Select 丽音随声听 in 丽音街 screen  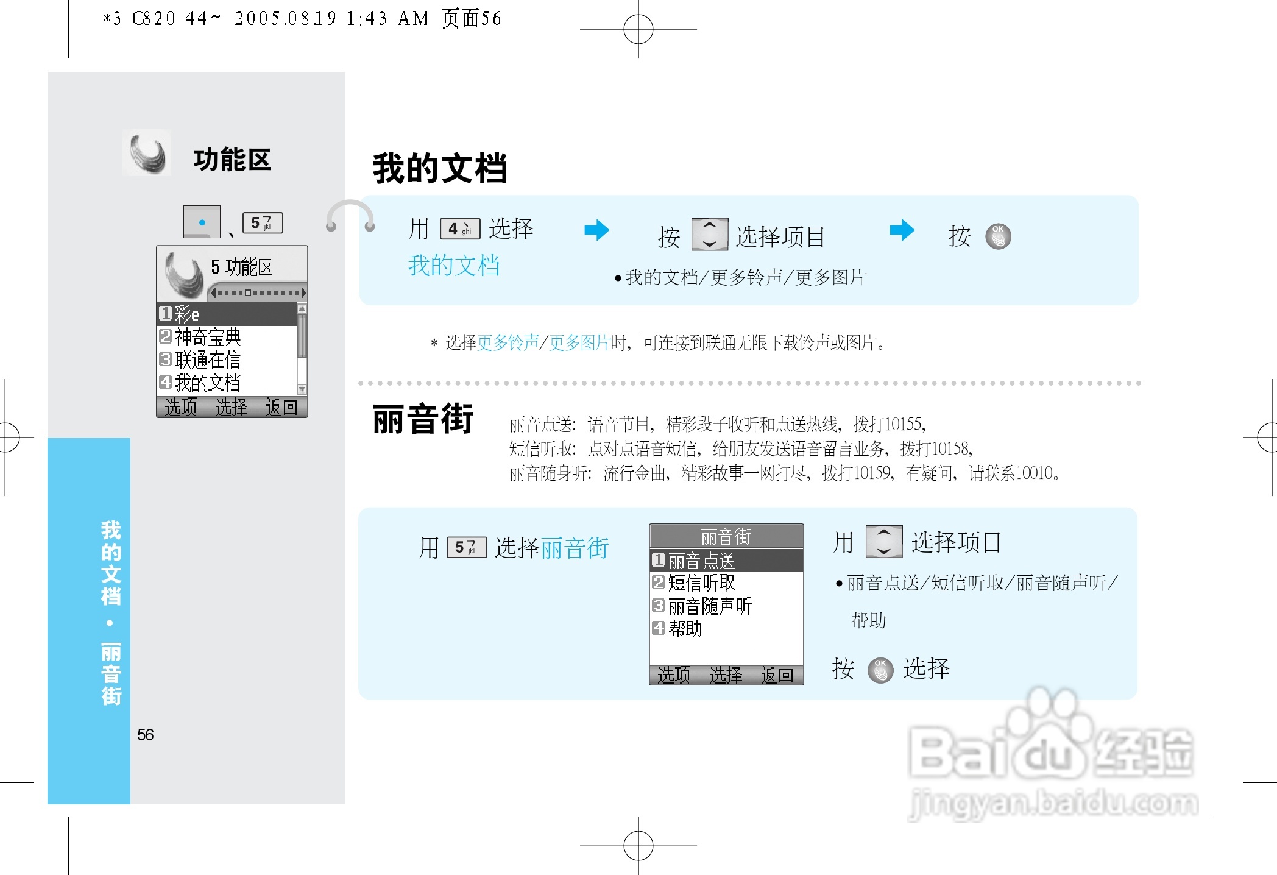point(710,606)
